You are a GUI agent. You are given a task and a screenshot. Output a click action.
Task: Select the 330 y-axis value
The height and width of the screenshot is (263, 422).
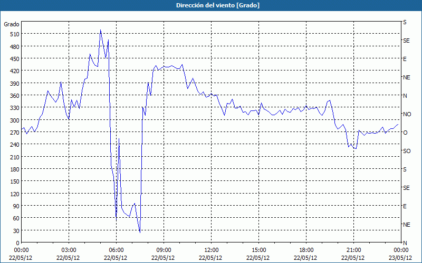pyautogui.click(x=14, y=108)
